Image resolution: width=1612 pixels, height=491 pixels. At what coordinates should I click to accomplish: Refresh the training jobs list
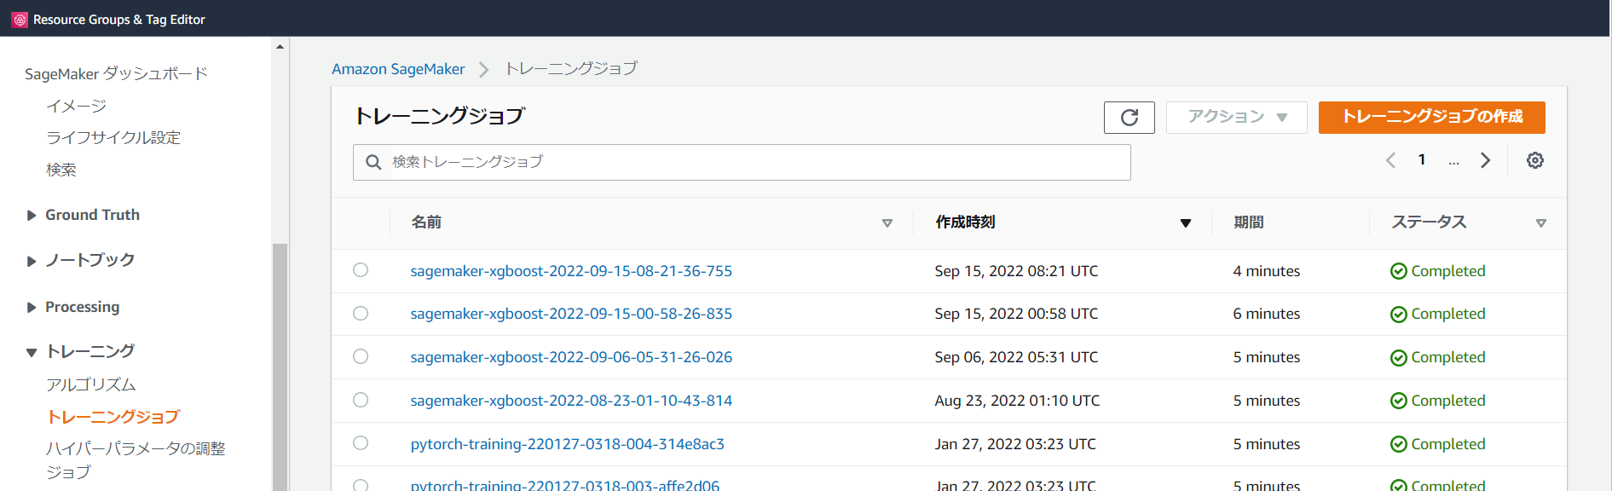1130,117
